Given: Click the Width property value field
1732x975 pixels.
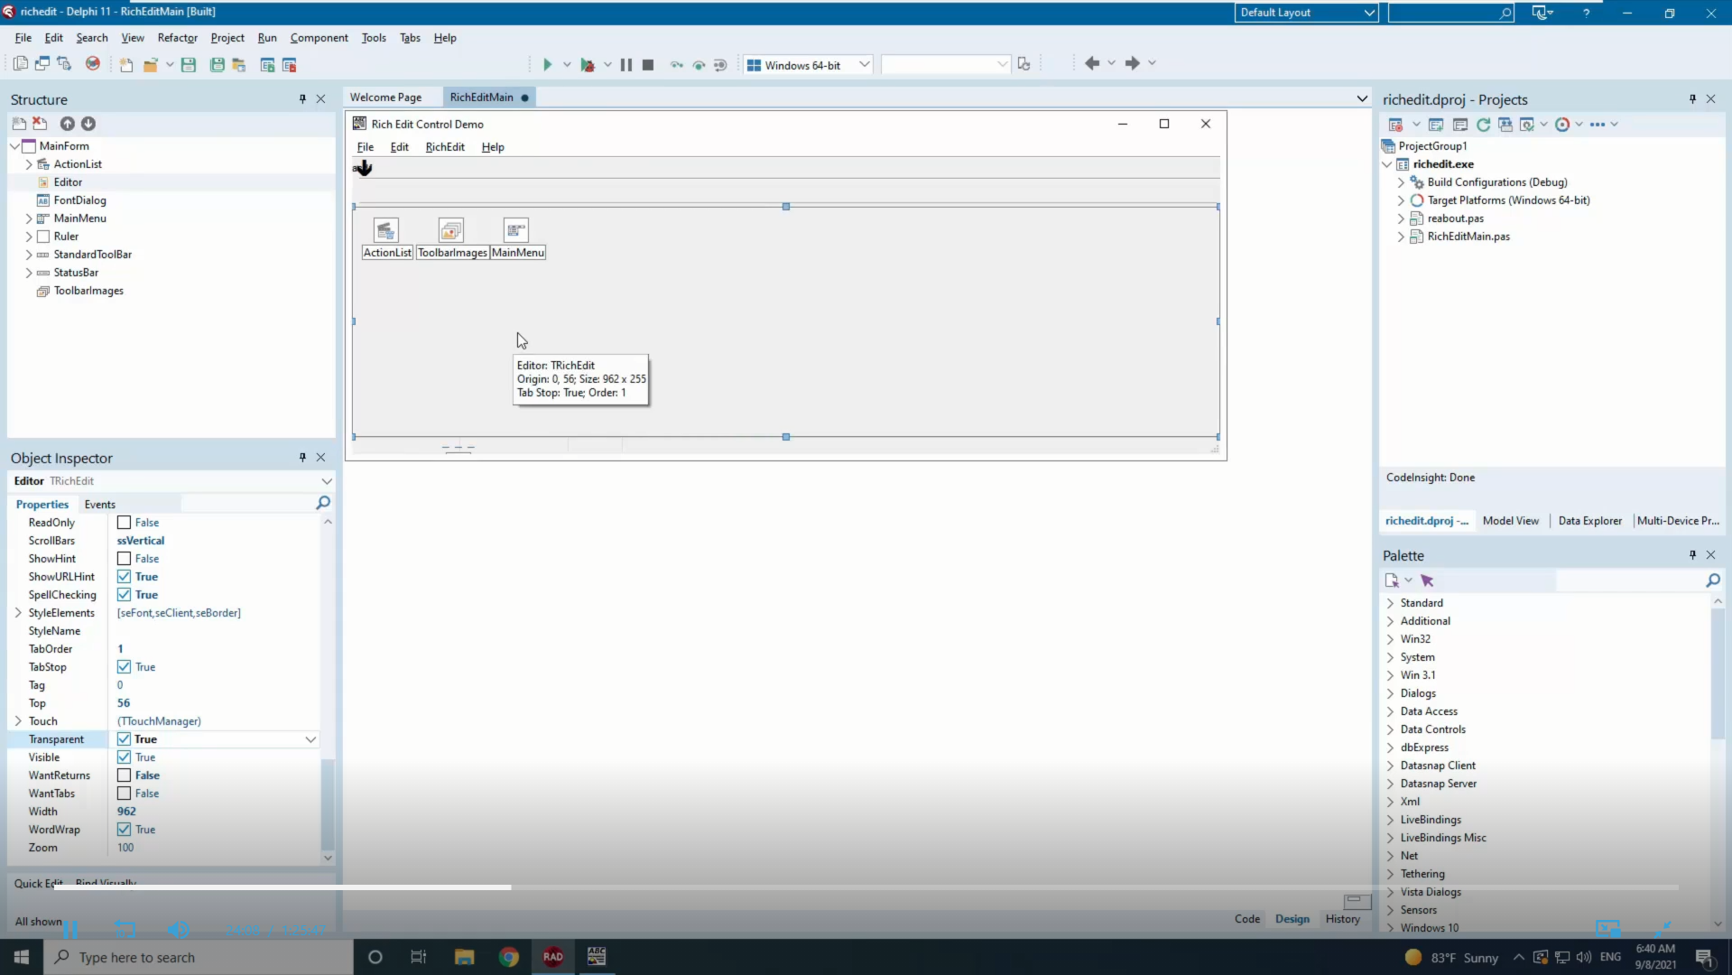Looking at the screenshot, I should click(x=214, y=812).
